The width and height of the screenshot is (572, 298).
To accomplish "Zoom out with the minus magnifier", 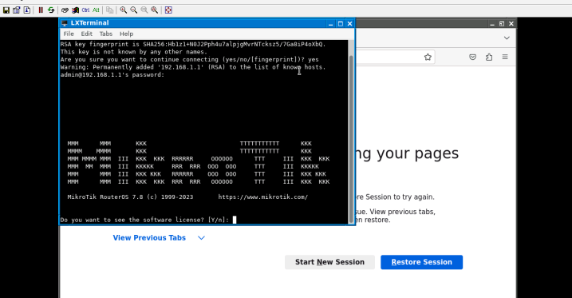I will pyautogui.click(x=134, y=10).
